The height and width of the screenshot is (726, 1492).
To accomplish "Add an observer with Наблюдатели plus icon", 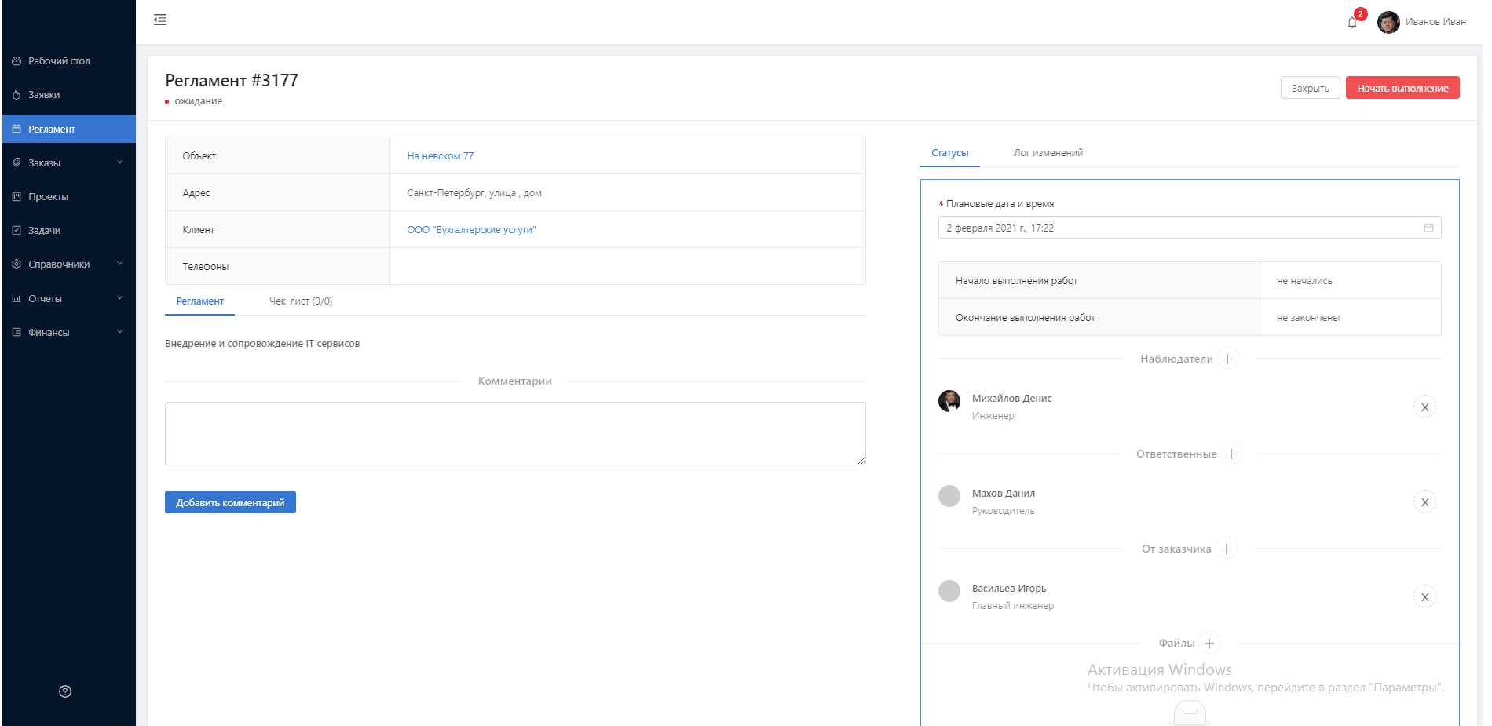I will tap(1228, 359).
